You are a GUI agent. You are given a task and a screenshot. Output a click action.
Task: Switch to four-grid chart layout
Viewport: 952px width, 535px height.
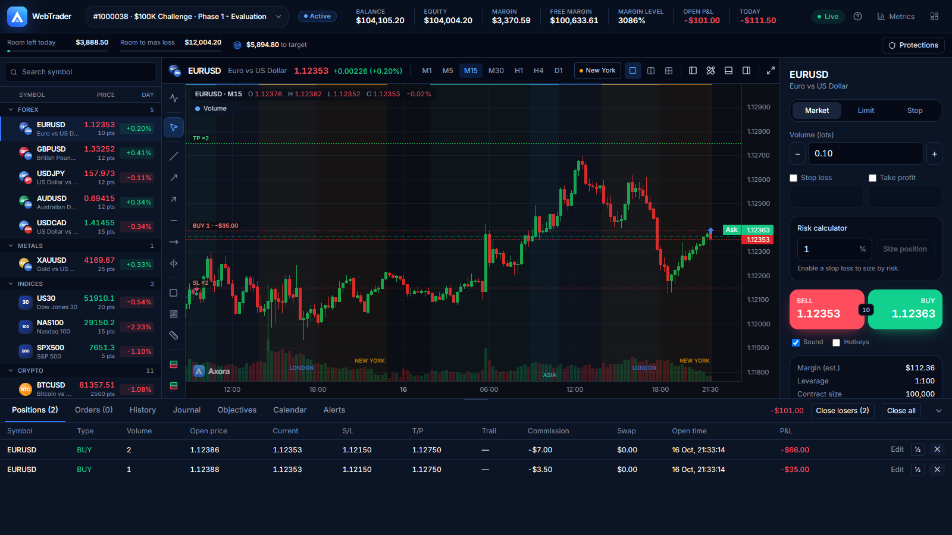(669, 71)
